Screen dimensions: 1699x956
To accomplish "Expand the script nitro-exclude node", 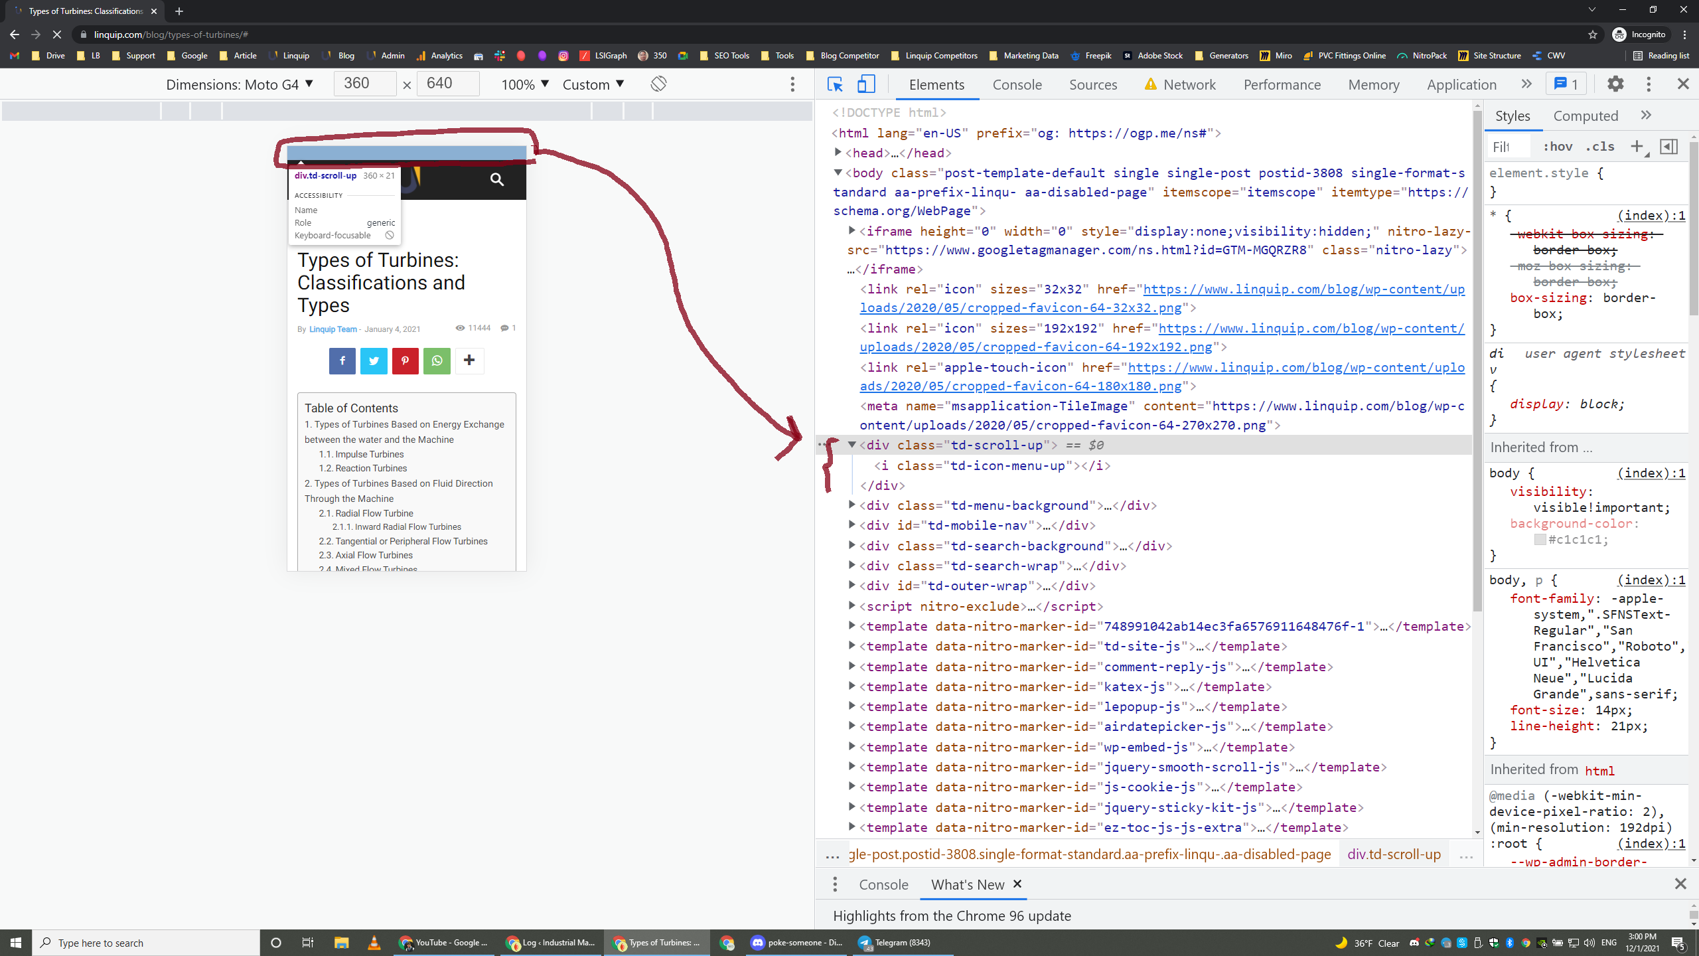I will pos(852,606).
